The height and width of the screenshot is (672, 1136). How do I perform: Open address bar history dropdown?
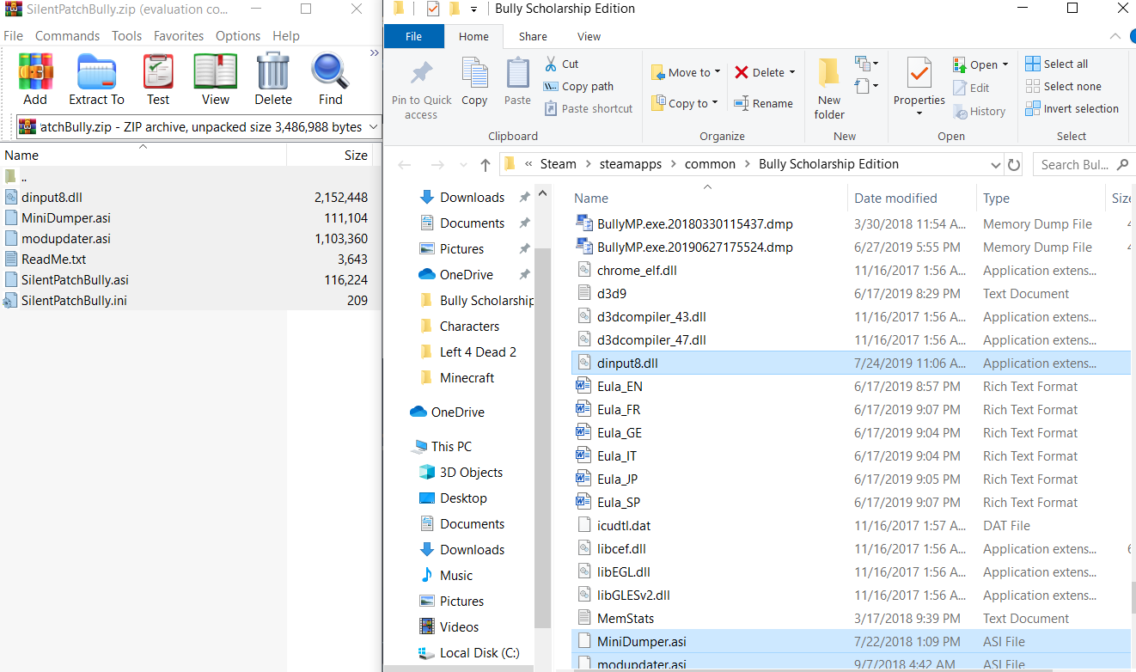pos(995,164)
